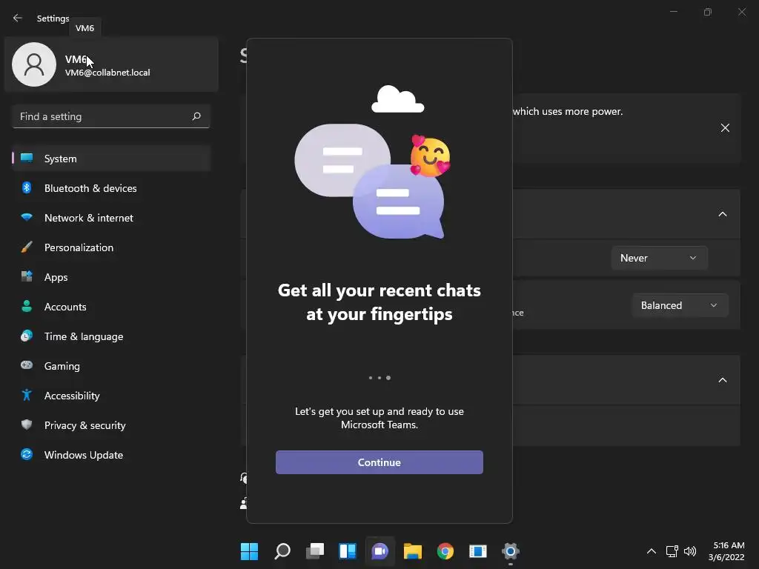
Task: Click the volume speaker tray icon
Action: [x=690, y=551]
